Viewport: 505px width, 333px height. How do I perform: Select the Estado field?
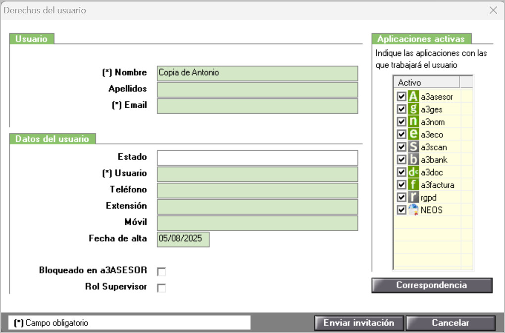257,158
